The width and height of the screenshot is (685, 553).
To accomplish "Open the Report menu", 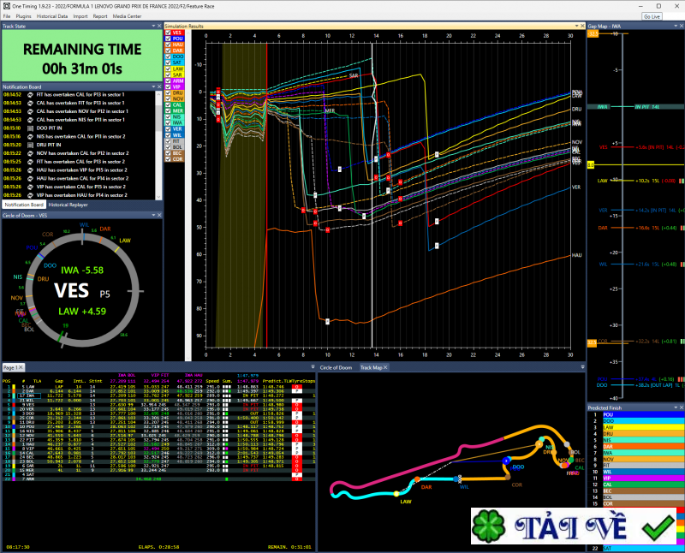I will point(100,16).
